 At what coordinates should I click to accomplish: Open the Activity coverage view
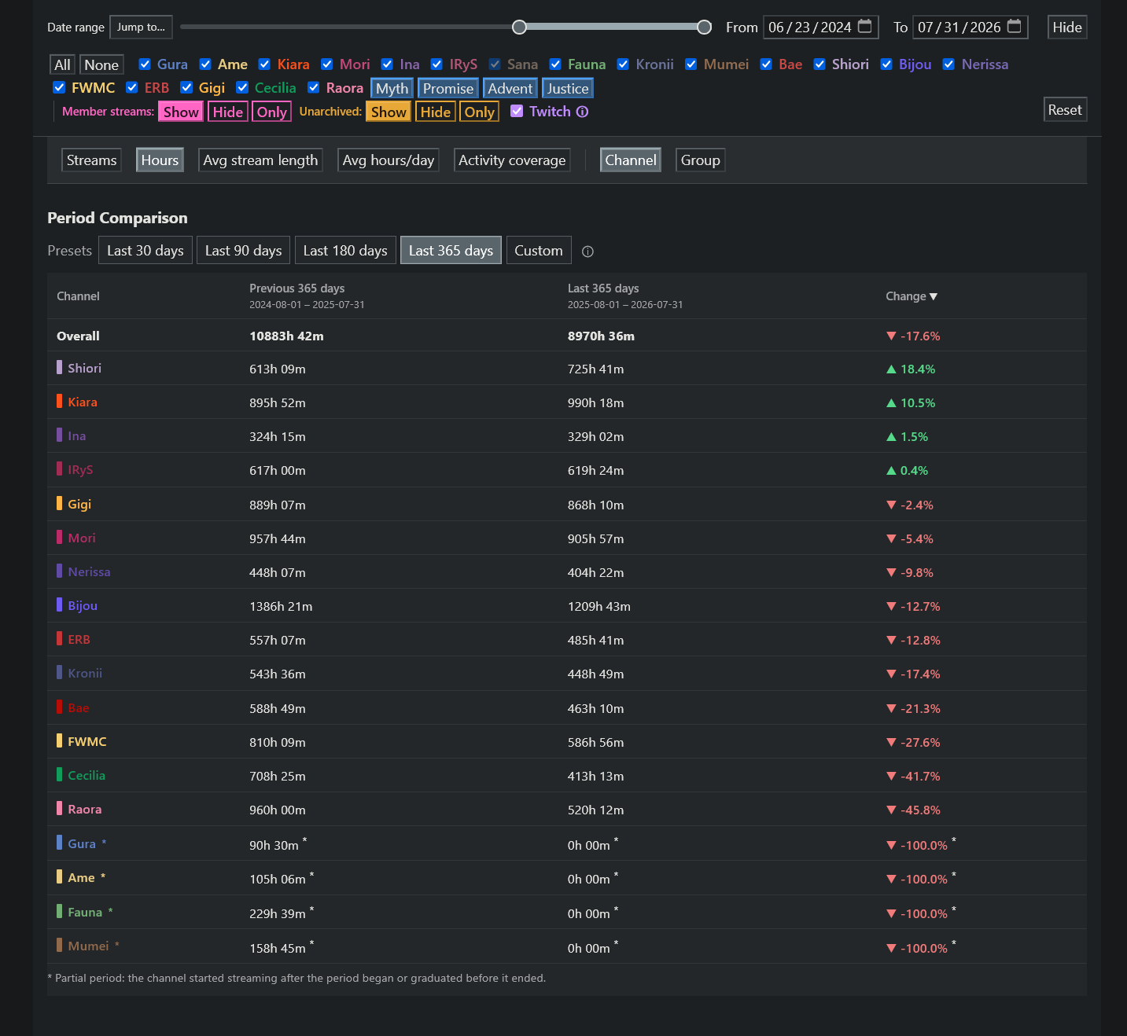click(512, 160)
